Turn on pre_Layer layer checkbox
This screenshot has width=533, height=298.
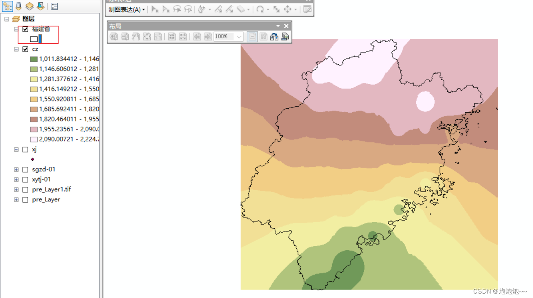[x=26, y=199]
